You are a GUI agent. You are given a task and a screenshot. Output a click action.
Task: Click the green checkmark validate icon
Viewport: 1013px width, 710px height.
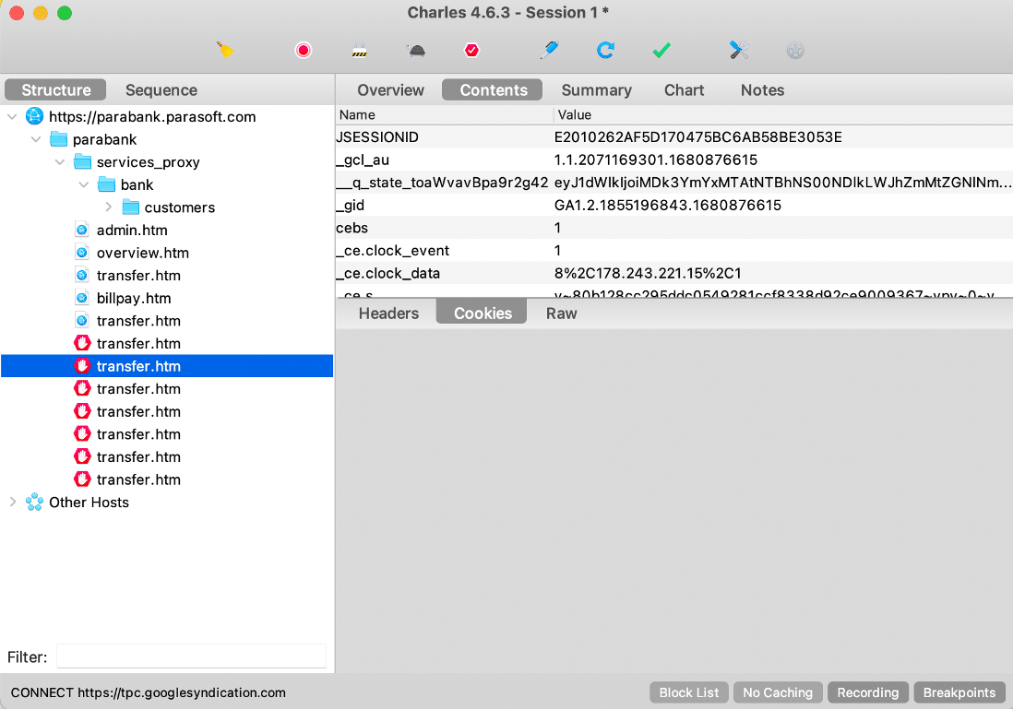click(661, 51)
